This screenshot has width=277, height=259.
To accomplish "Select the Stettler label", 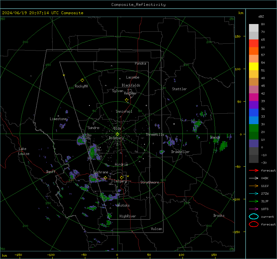I will 179,89.
